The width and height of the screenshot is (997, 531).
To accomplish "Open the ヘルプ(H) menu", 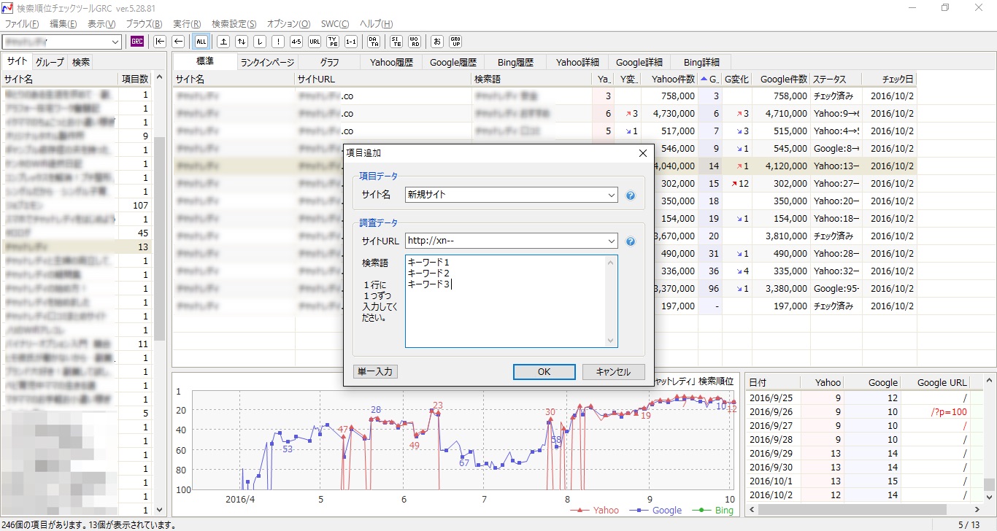I will pos(376,24).
